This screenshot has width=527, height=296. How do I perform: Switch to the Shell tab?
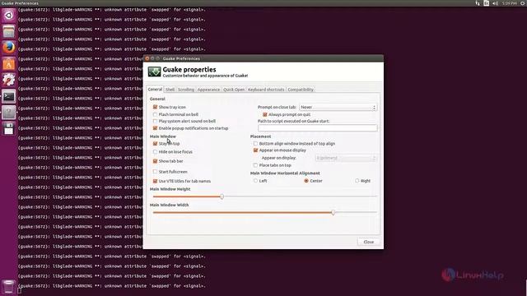pyautogui.click(x=170, y=90)
